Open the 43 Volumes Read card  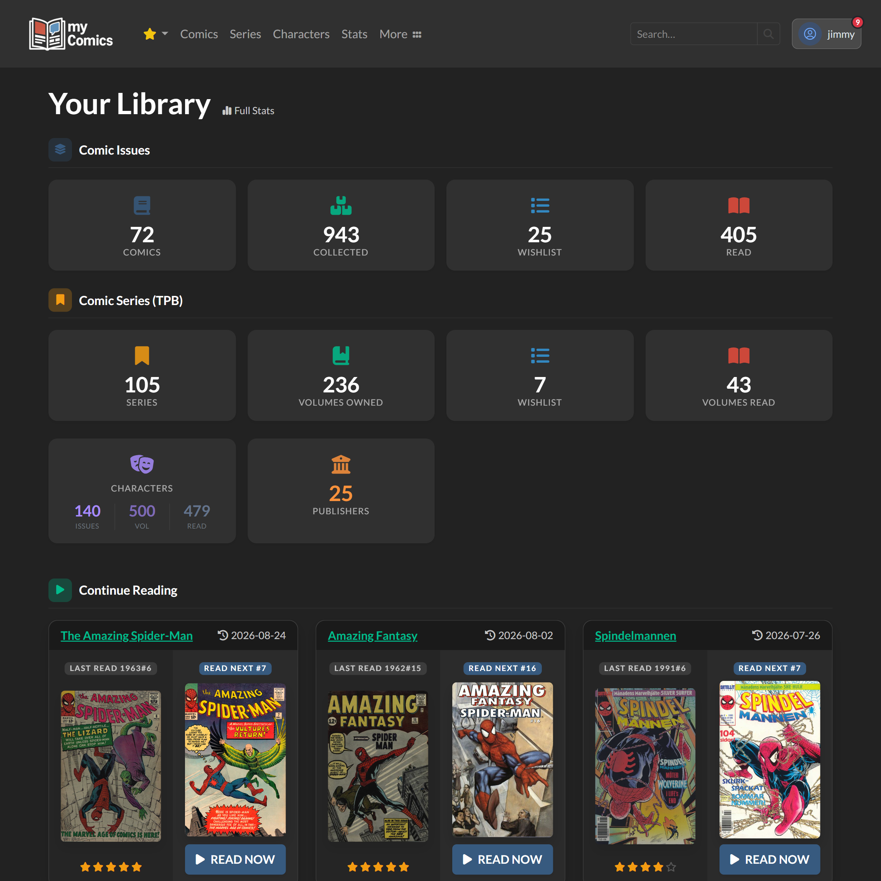click(x=739, y=375)
